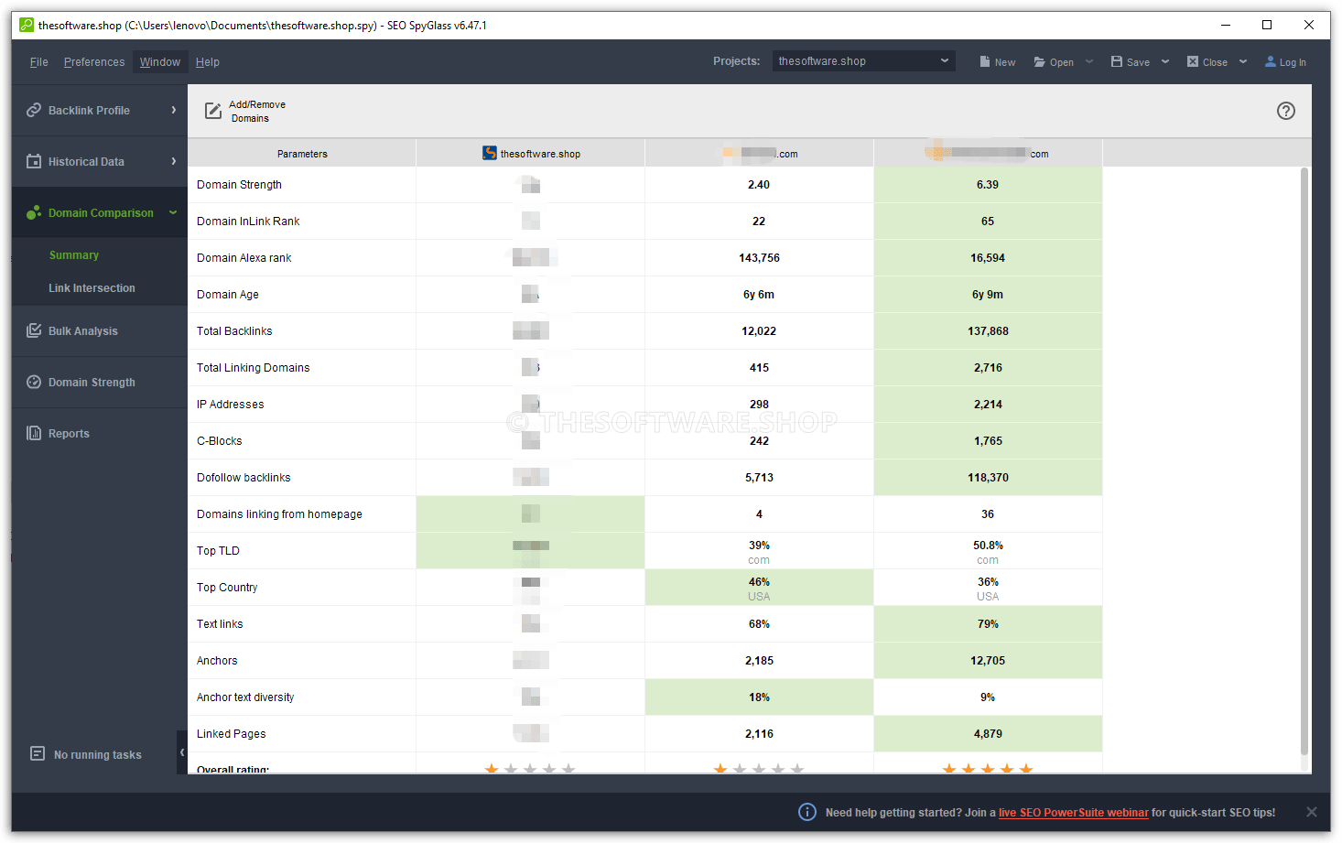
Task: Open the File menu
Action: [x=38, y=62]
